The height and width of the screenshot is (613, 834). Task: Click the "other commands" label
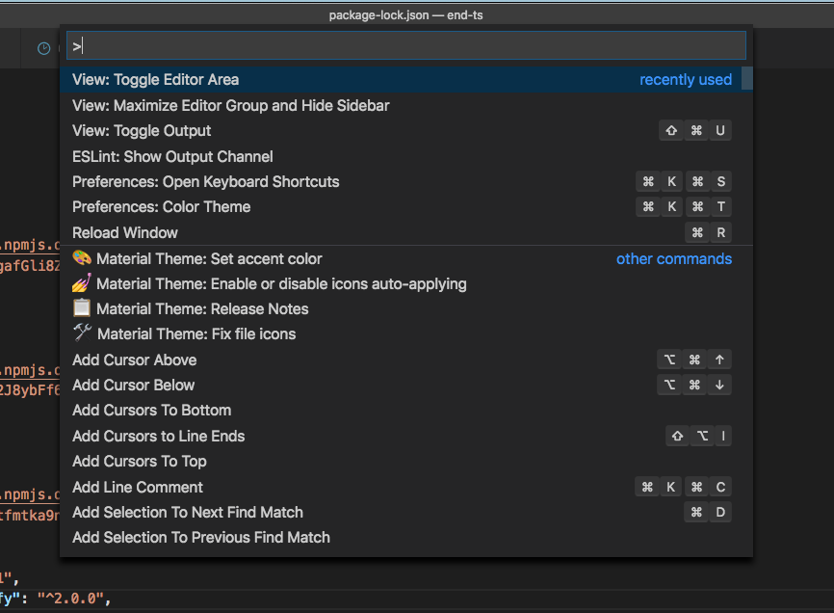(674, 259)
